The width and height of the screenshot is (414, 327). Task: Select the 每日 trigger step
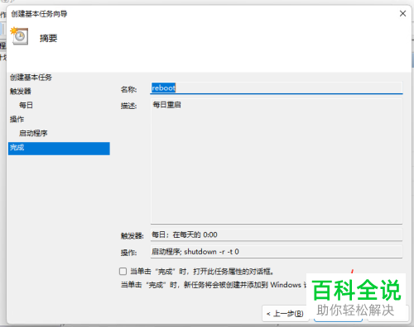pyautogui.click(x=26, y=105)
